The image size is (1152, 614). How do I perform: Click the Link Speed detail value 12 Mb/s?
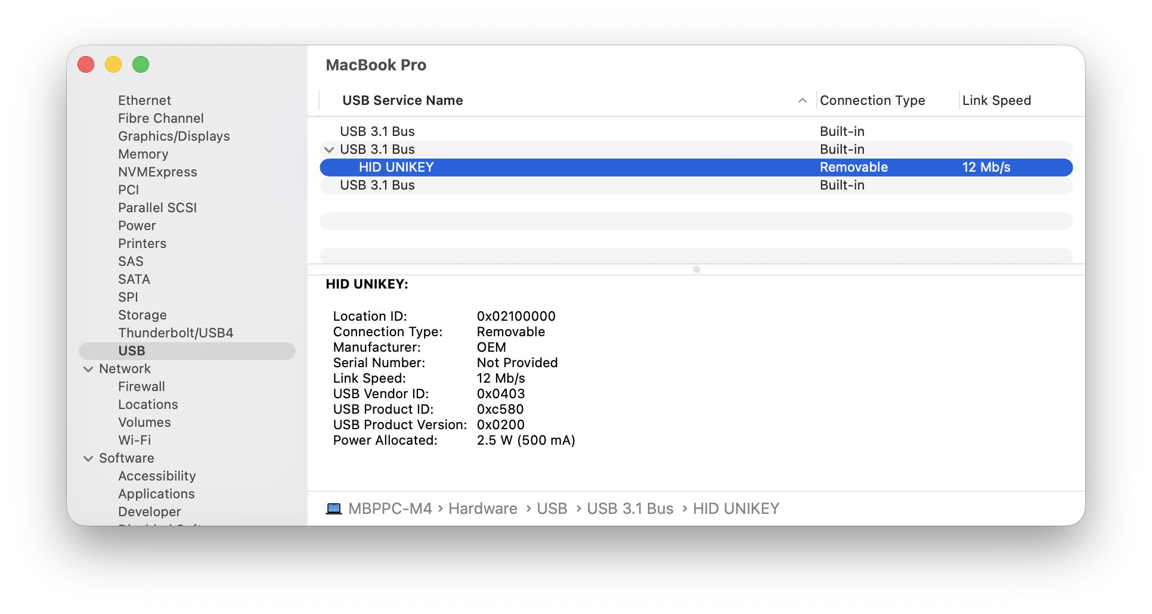pos(501,378)
